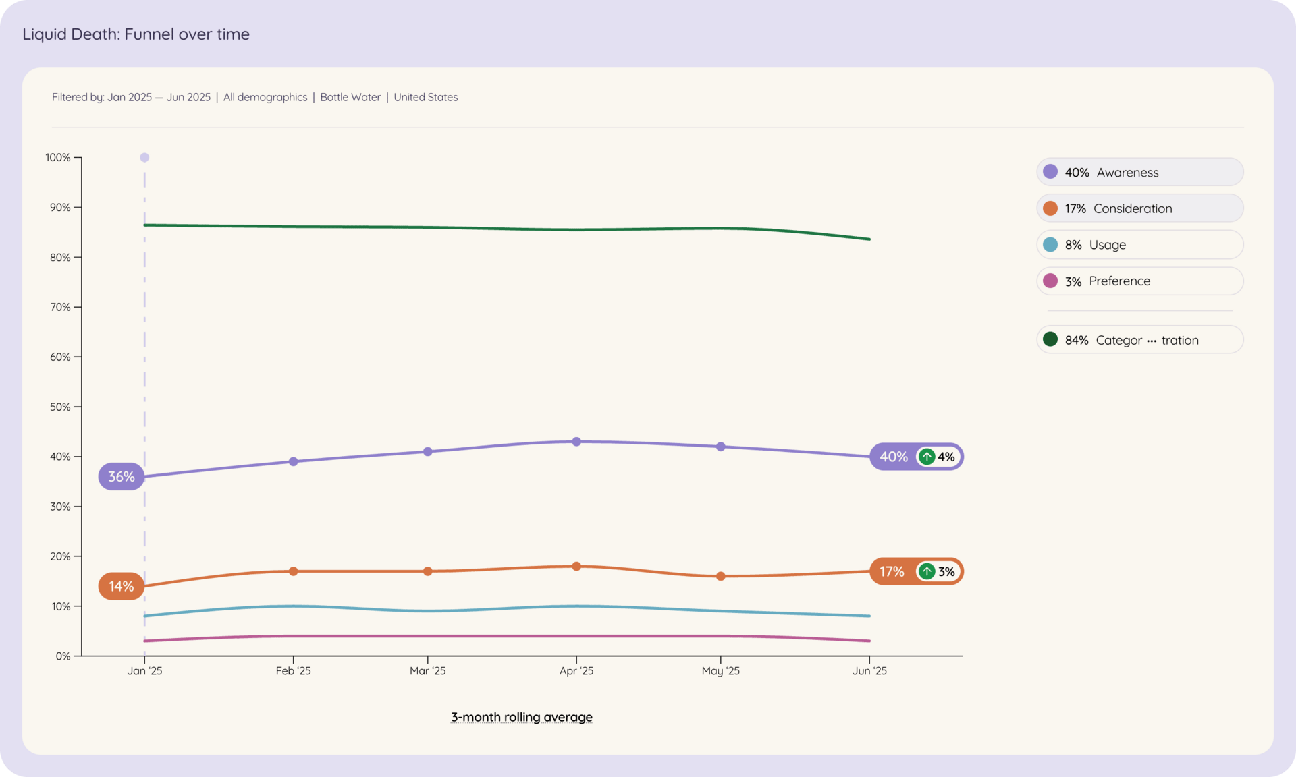Click the Jan '25 axis label

(x=144, y=670)
